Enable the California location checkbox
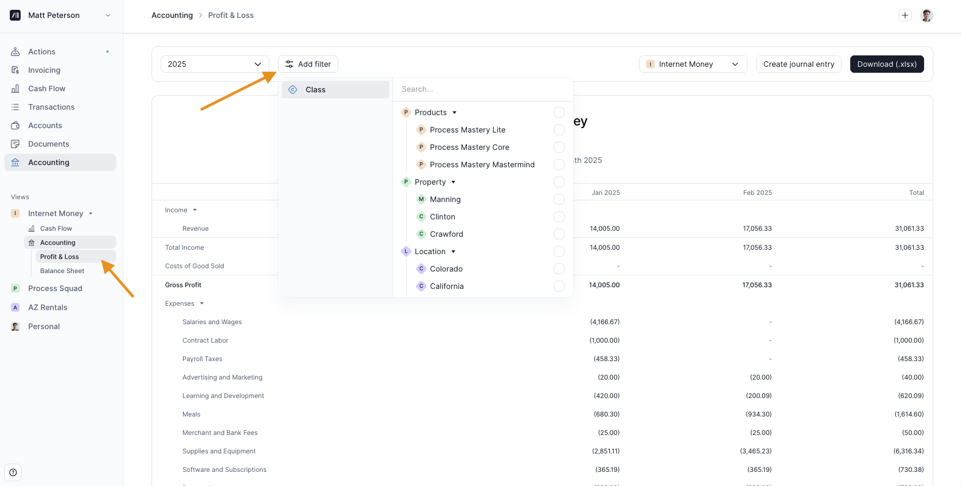Viewport: 961px width, 486px height. 559,286
